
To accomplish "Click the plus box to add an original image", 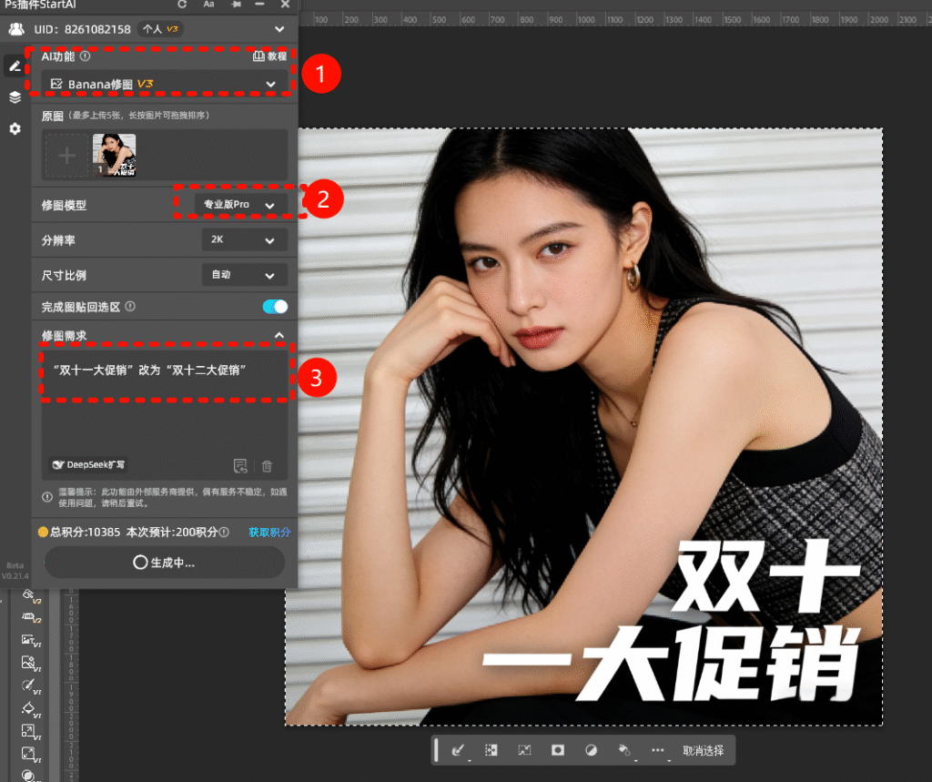I will 67,156.
